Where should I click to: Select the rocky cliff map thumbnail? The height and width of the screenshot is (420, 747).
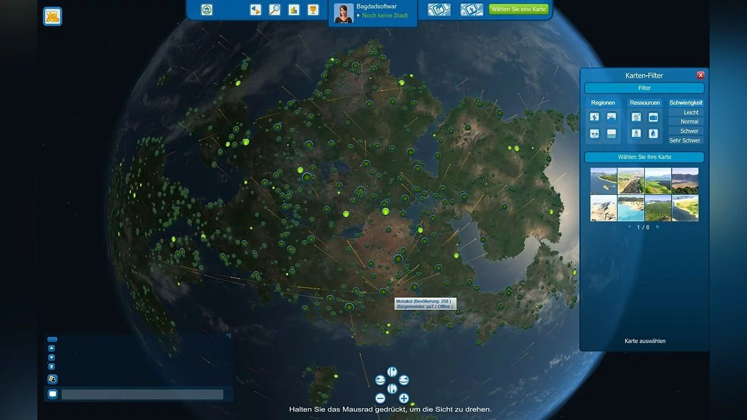[x=631, y=180]
